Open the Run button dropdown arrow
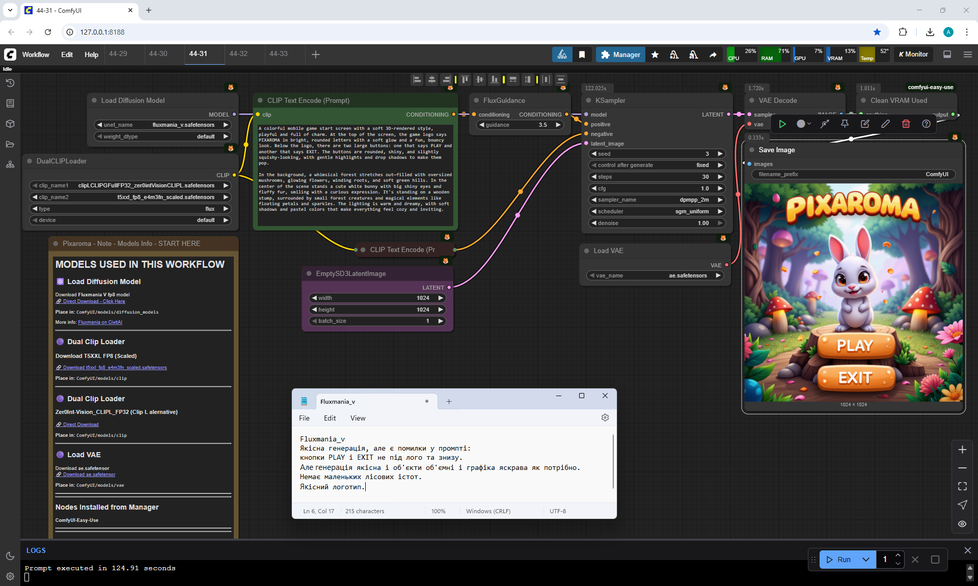 click(x=865, y=559)
